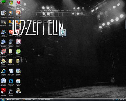The height and width of the screenshot is (101, 126).
Task: Open the chipschall folder
Action: click(x=11, y=52)
